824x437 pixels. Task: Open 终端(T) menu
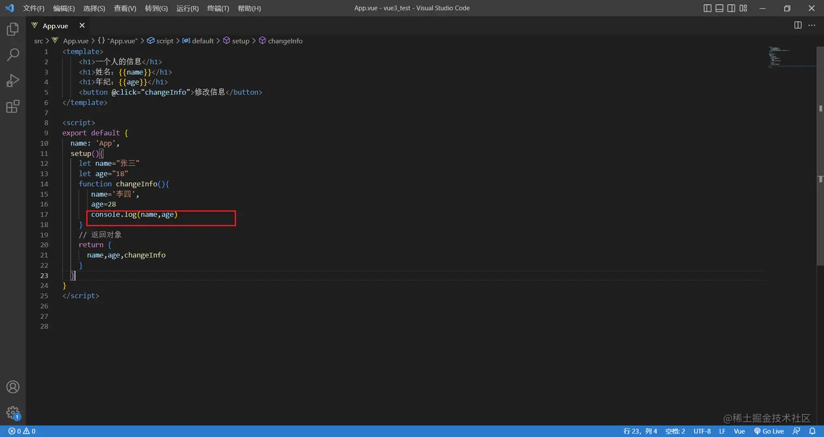pyautogui.click(x=218, y=8)
